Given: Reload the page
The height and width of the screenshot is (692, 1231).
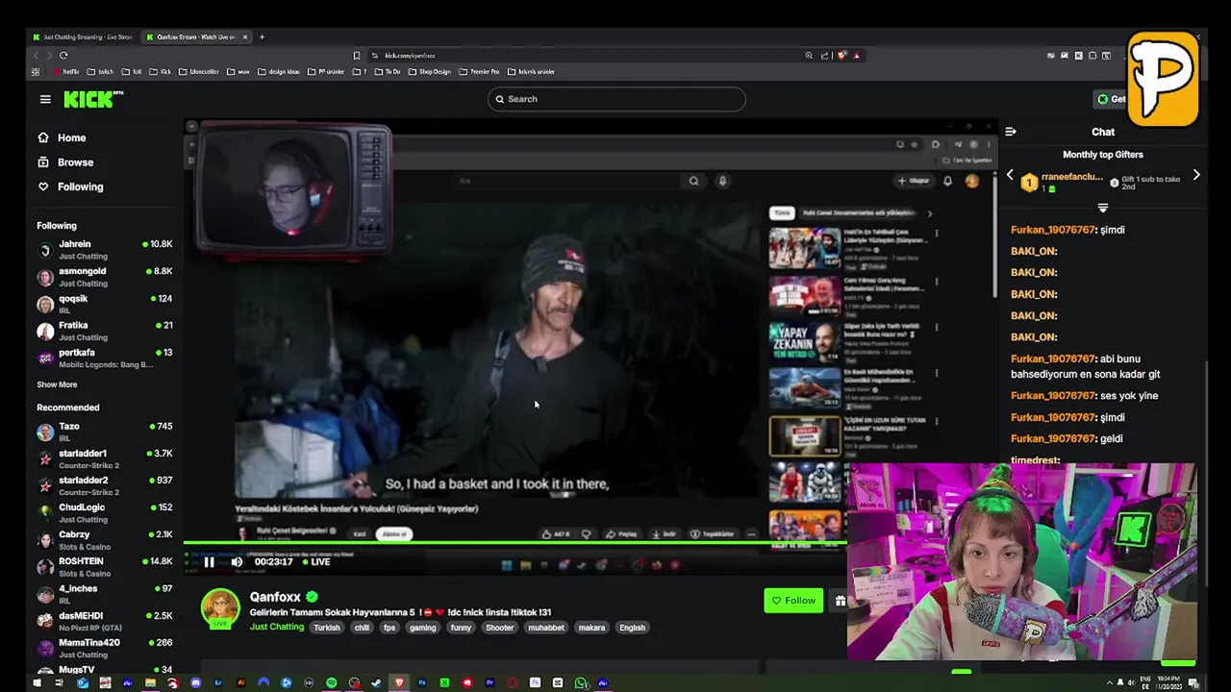Looking at the screenshot, I should click(63, 55).
